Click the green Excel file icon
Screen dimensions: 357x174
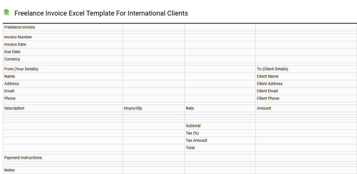[6, 12]
